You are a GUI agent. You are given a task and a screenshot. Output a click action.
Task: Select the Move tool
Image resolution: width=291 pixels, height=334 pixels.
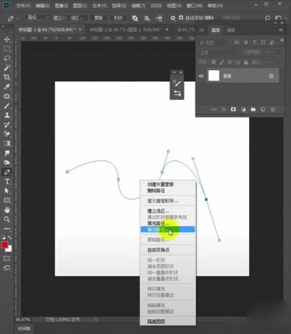(7, 40)
